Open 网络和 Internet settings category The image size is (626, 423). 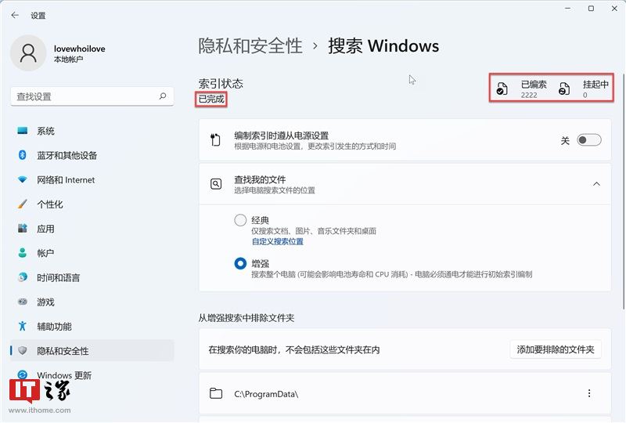[x=92, y=179]
